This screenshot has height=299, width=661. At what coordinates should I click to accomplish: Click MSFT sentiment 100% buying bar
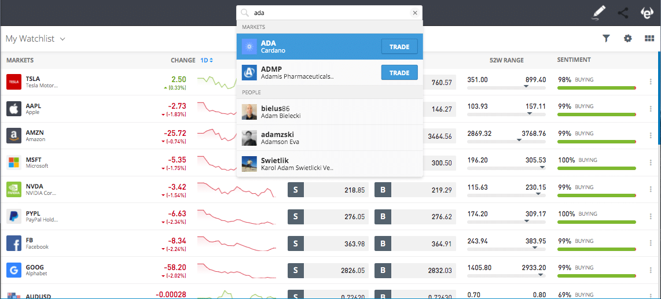597,168
